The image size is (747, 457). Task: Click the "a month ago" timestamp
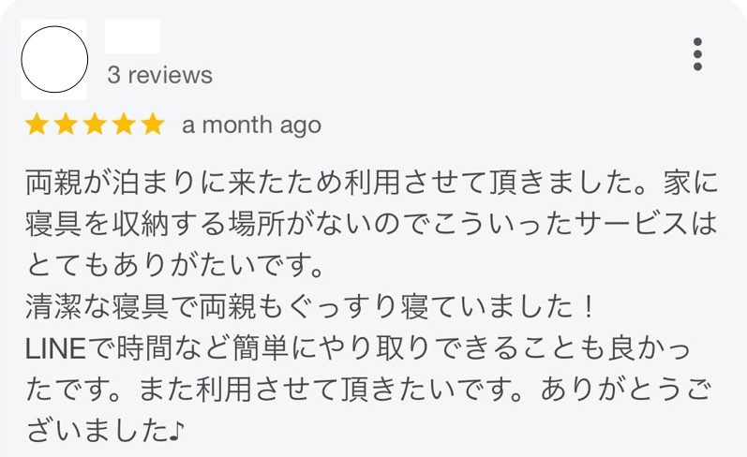point(251,125)
